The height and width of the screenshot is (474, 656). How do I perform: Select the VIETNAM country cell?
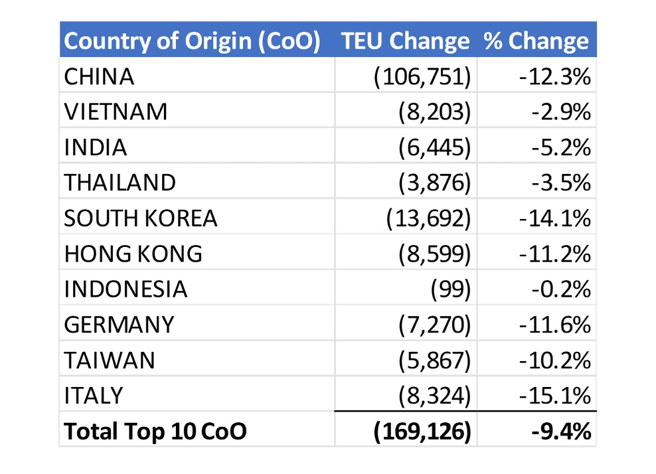(x=116, y=112)
